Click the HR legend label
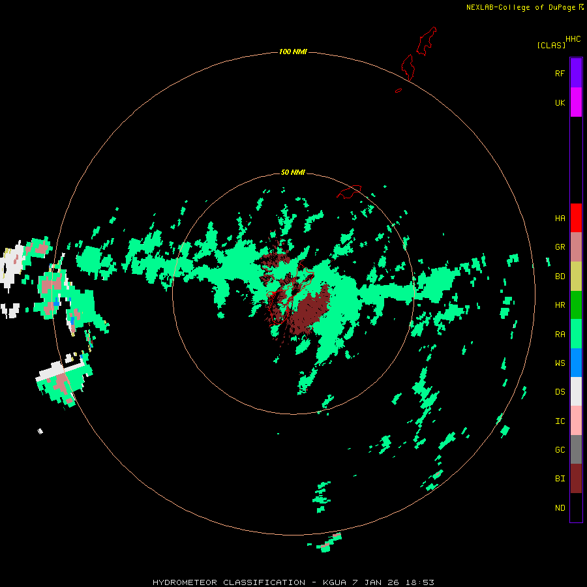The width and height of the screenshot is (587, 587). click(560, 305)
